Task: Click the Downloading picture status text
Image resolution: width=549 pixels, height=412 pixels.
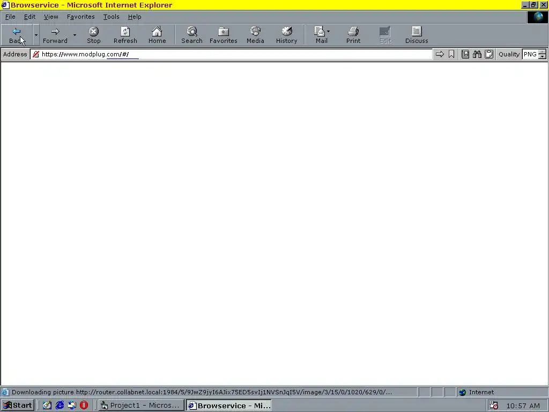Action: (x=202, y=392)
